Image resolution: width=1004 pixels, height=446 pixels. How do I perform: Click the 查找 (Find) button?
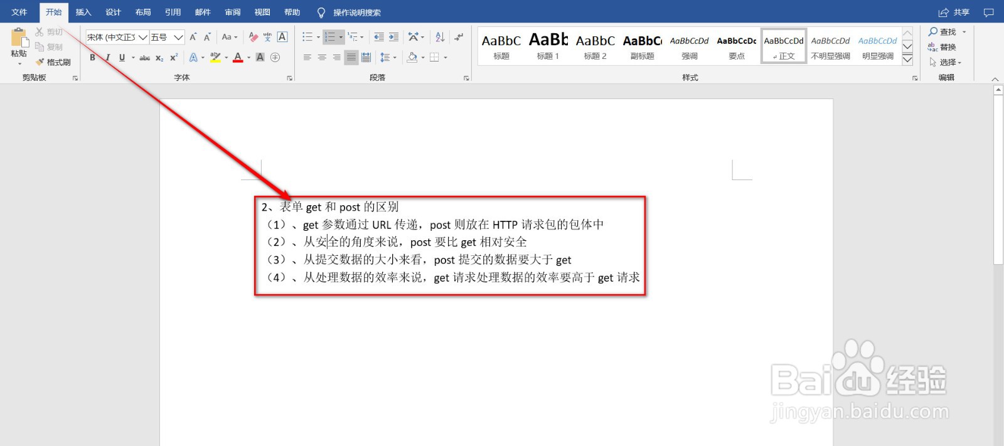coord(948,31)
